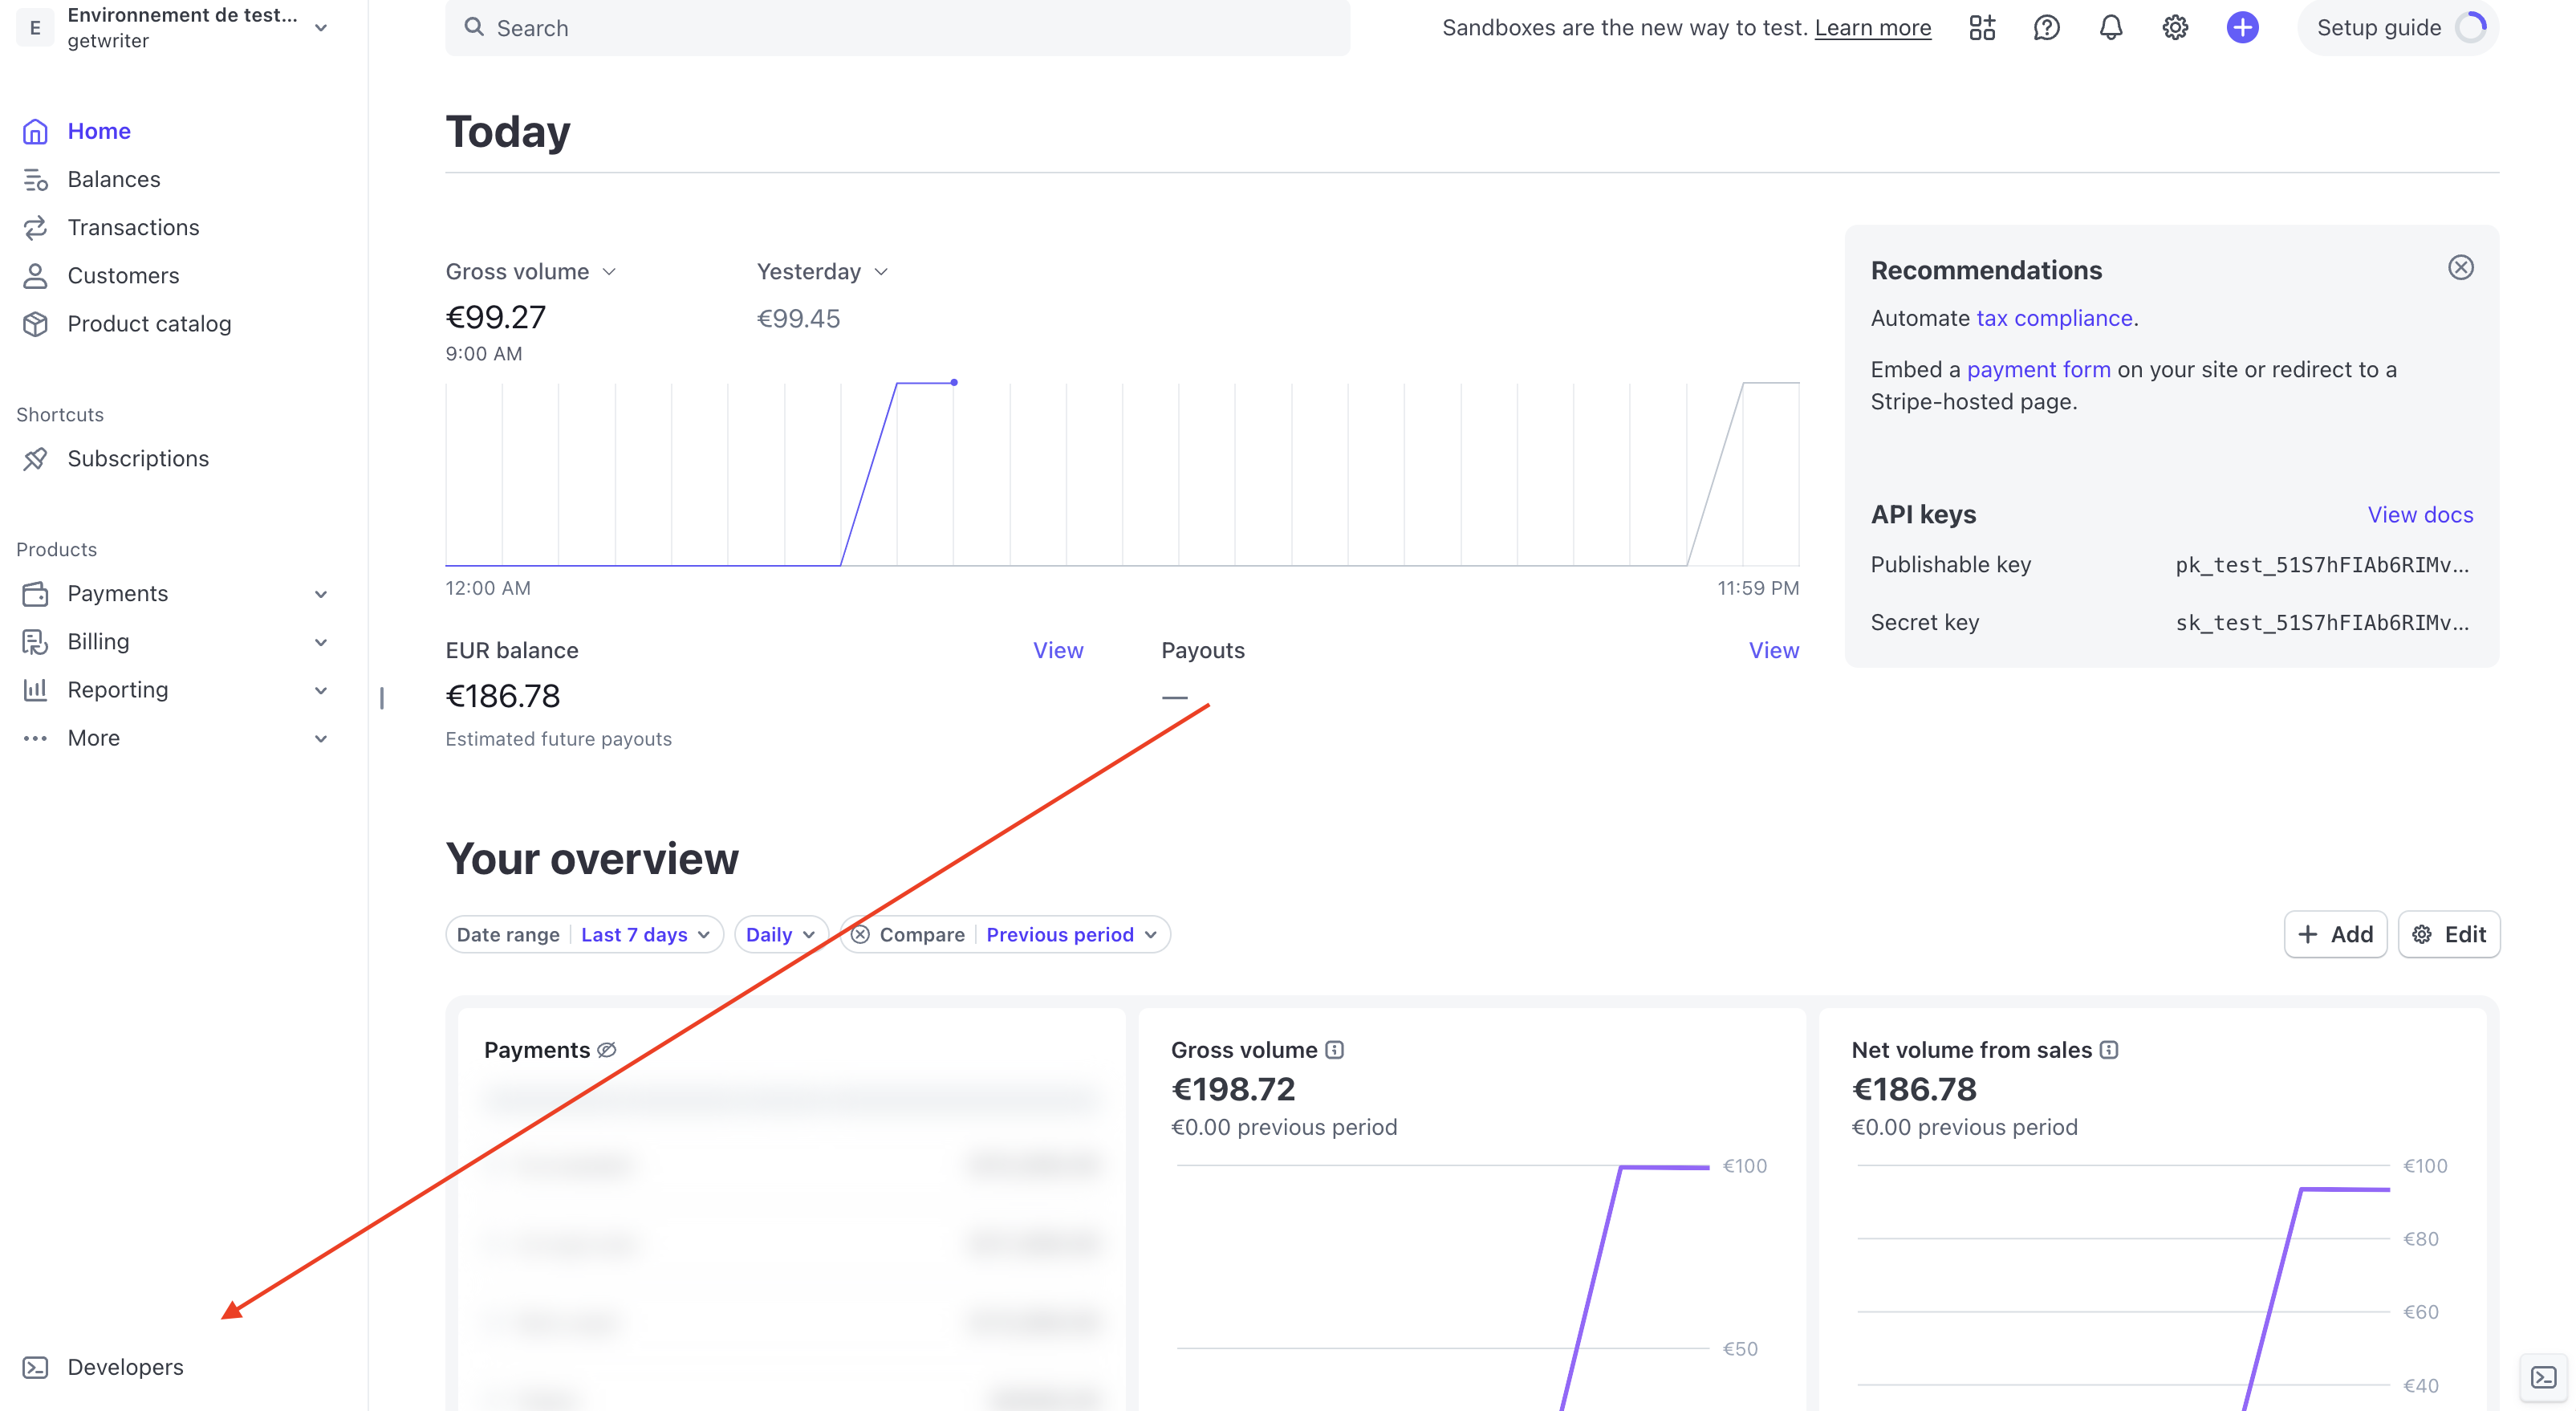
Task: Open Developers in the sidebar
Action: coord(125,1367)
